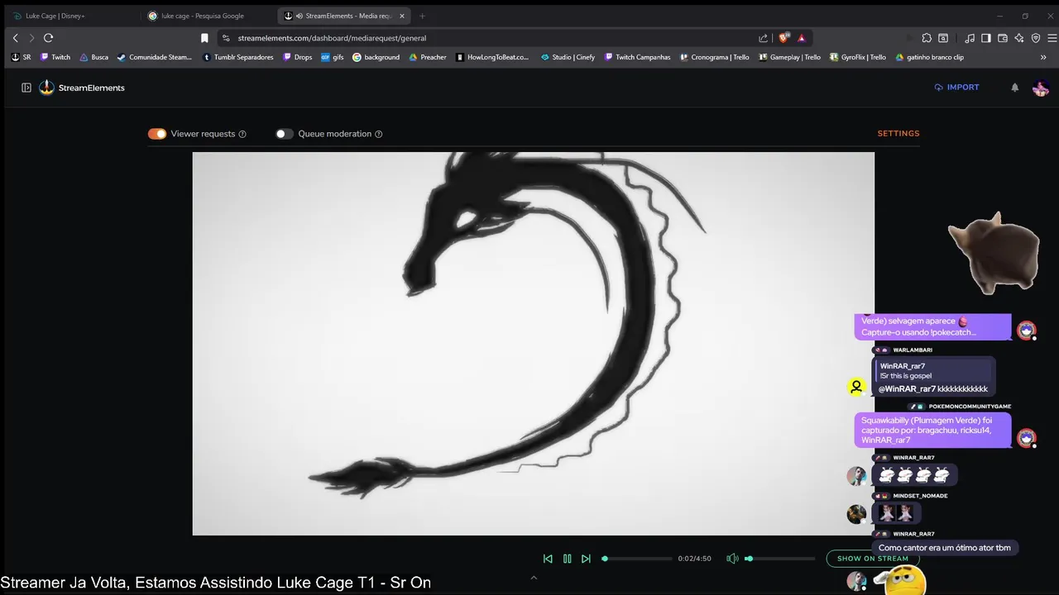Screen dimensions: 1059x595
Task: Open the Busca bookmark
Action: [94, 57]
